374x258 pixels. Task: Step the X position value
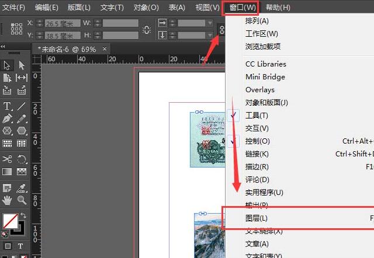(x=40, y=23)
